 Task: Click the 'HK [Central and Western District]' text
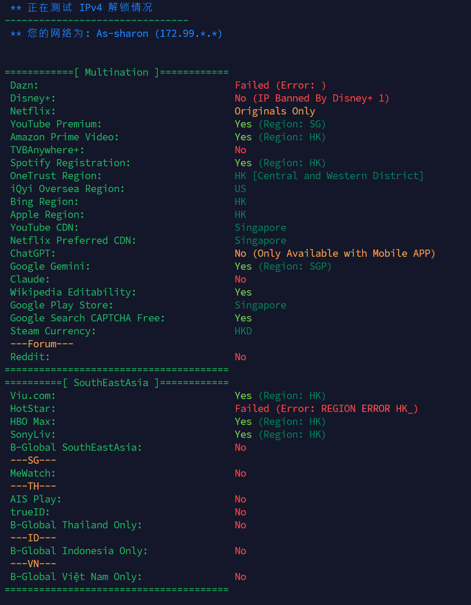(x=329, y=176)
